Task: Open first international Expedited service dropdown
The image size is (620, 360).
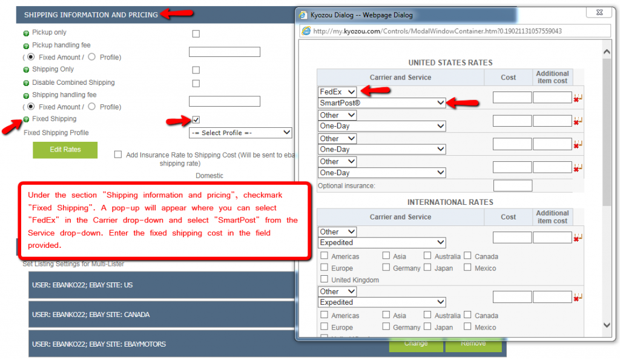Action: click(x=381, y=242)
